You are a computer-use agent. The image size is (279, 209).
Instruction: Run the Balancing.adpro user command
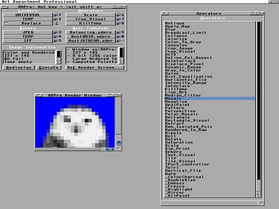(91, 32)
